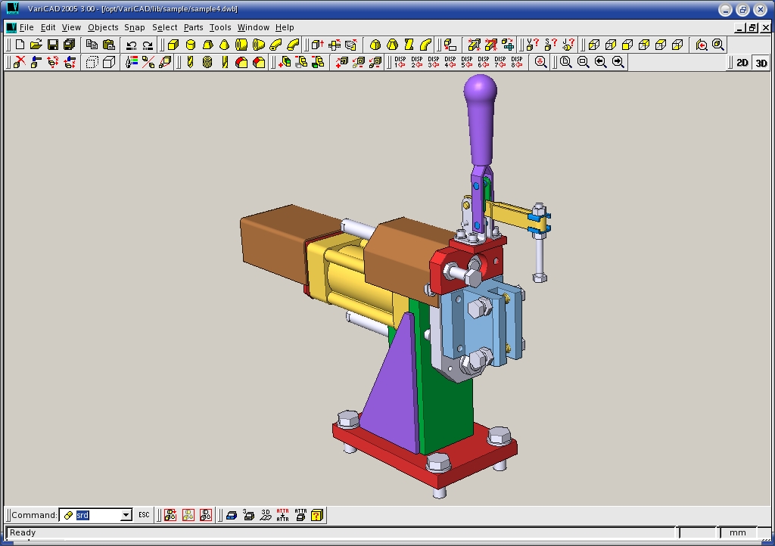Select the drill hole tool
This screenshot has height=546, width=775.
tap(190, 63)
